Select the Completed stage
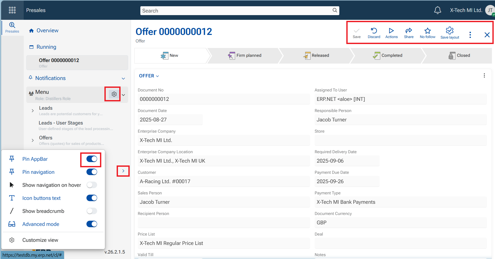The height and width of the screenshot is (259, 495). [x=387, y=55]
